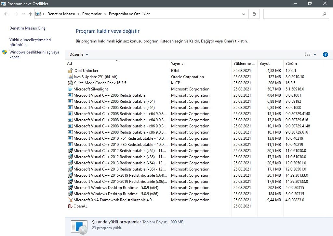Expand chevron after Programlar breadcrumb

(x=105, y=14)
